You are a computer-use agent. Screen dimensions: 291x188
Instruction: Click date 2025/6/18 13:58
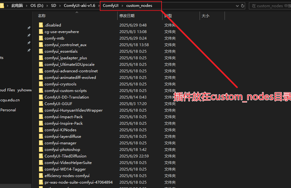pos(134,45)
